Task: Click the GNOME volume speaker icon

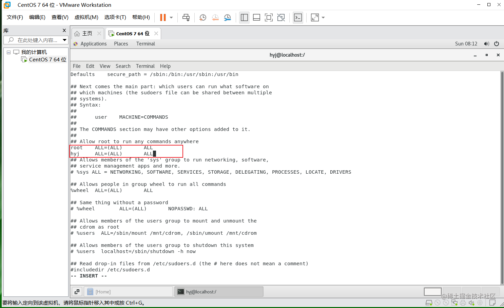Action: point(487,44)
